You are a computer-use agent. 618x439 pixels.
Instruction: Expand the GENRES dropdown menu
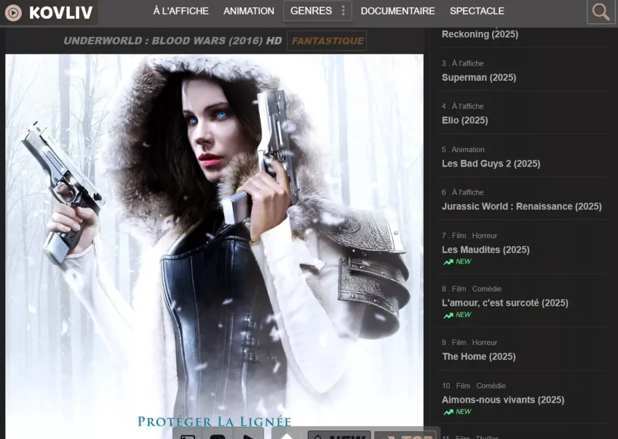[x=311, y=11]
